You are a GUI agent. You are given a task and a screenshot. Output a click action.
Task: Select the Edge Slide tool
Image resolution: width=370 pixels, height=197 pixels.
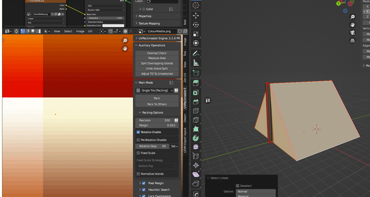pyautogui.click(x=196, y=156)
